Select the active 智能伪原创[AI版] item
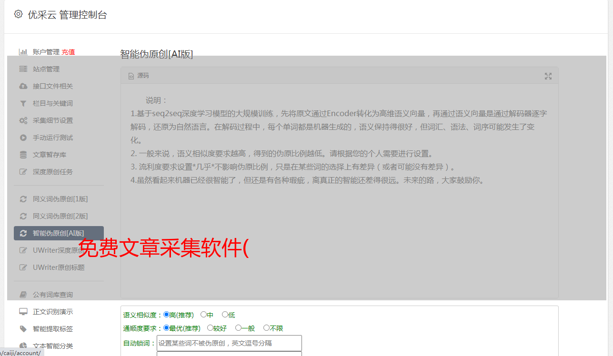The height and width of the screenshot is (356, 613). 59,233
